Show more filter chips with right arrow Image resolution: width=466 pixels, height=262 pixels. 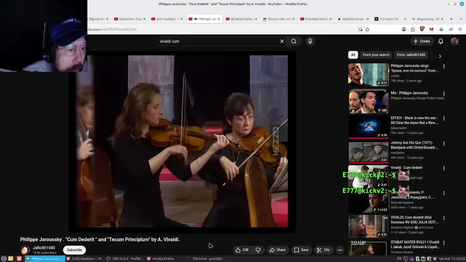click(x=440, y=56)
